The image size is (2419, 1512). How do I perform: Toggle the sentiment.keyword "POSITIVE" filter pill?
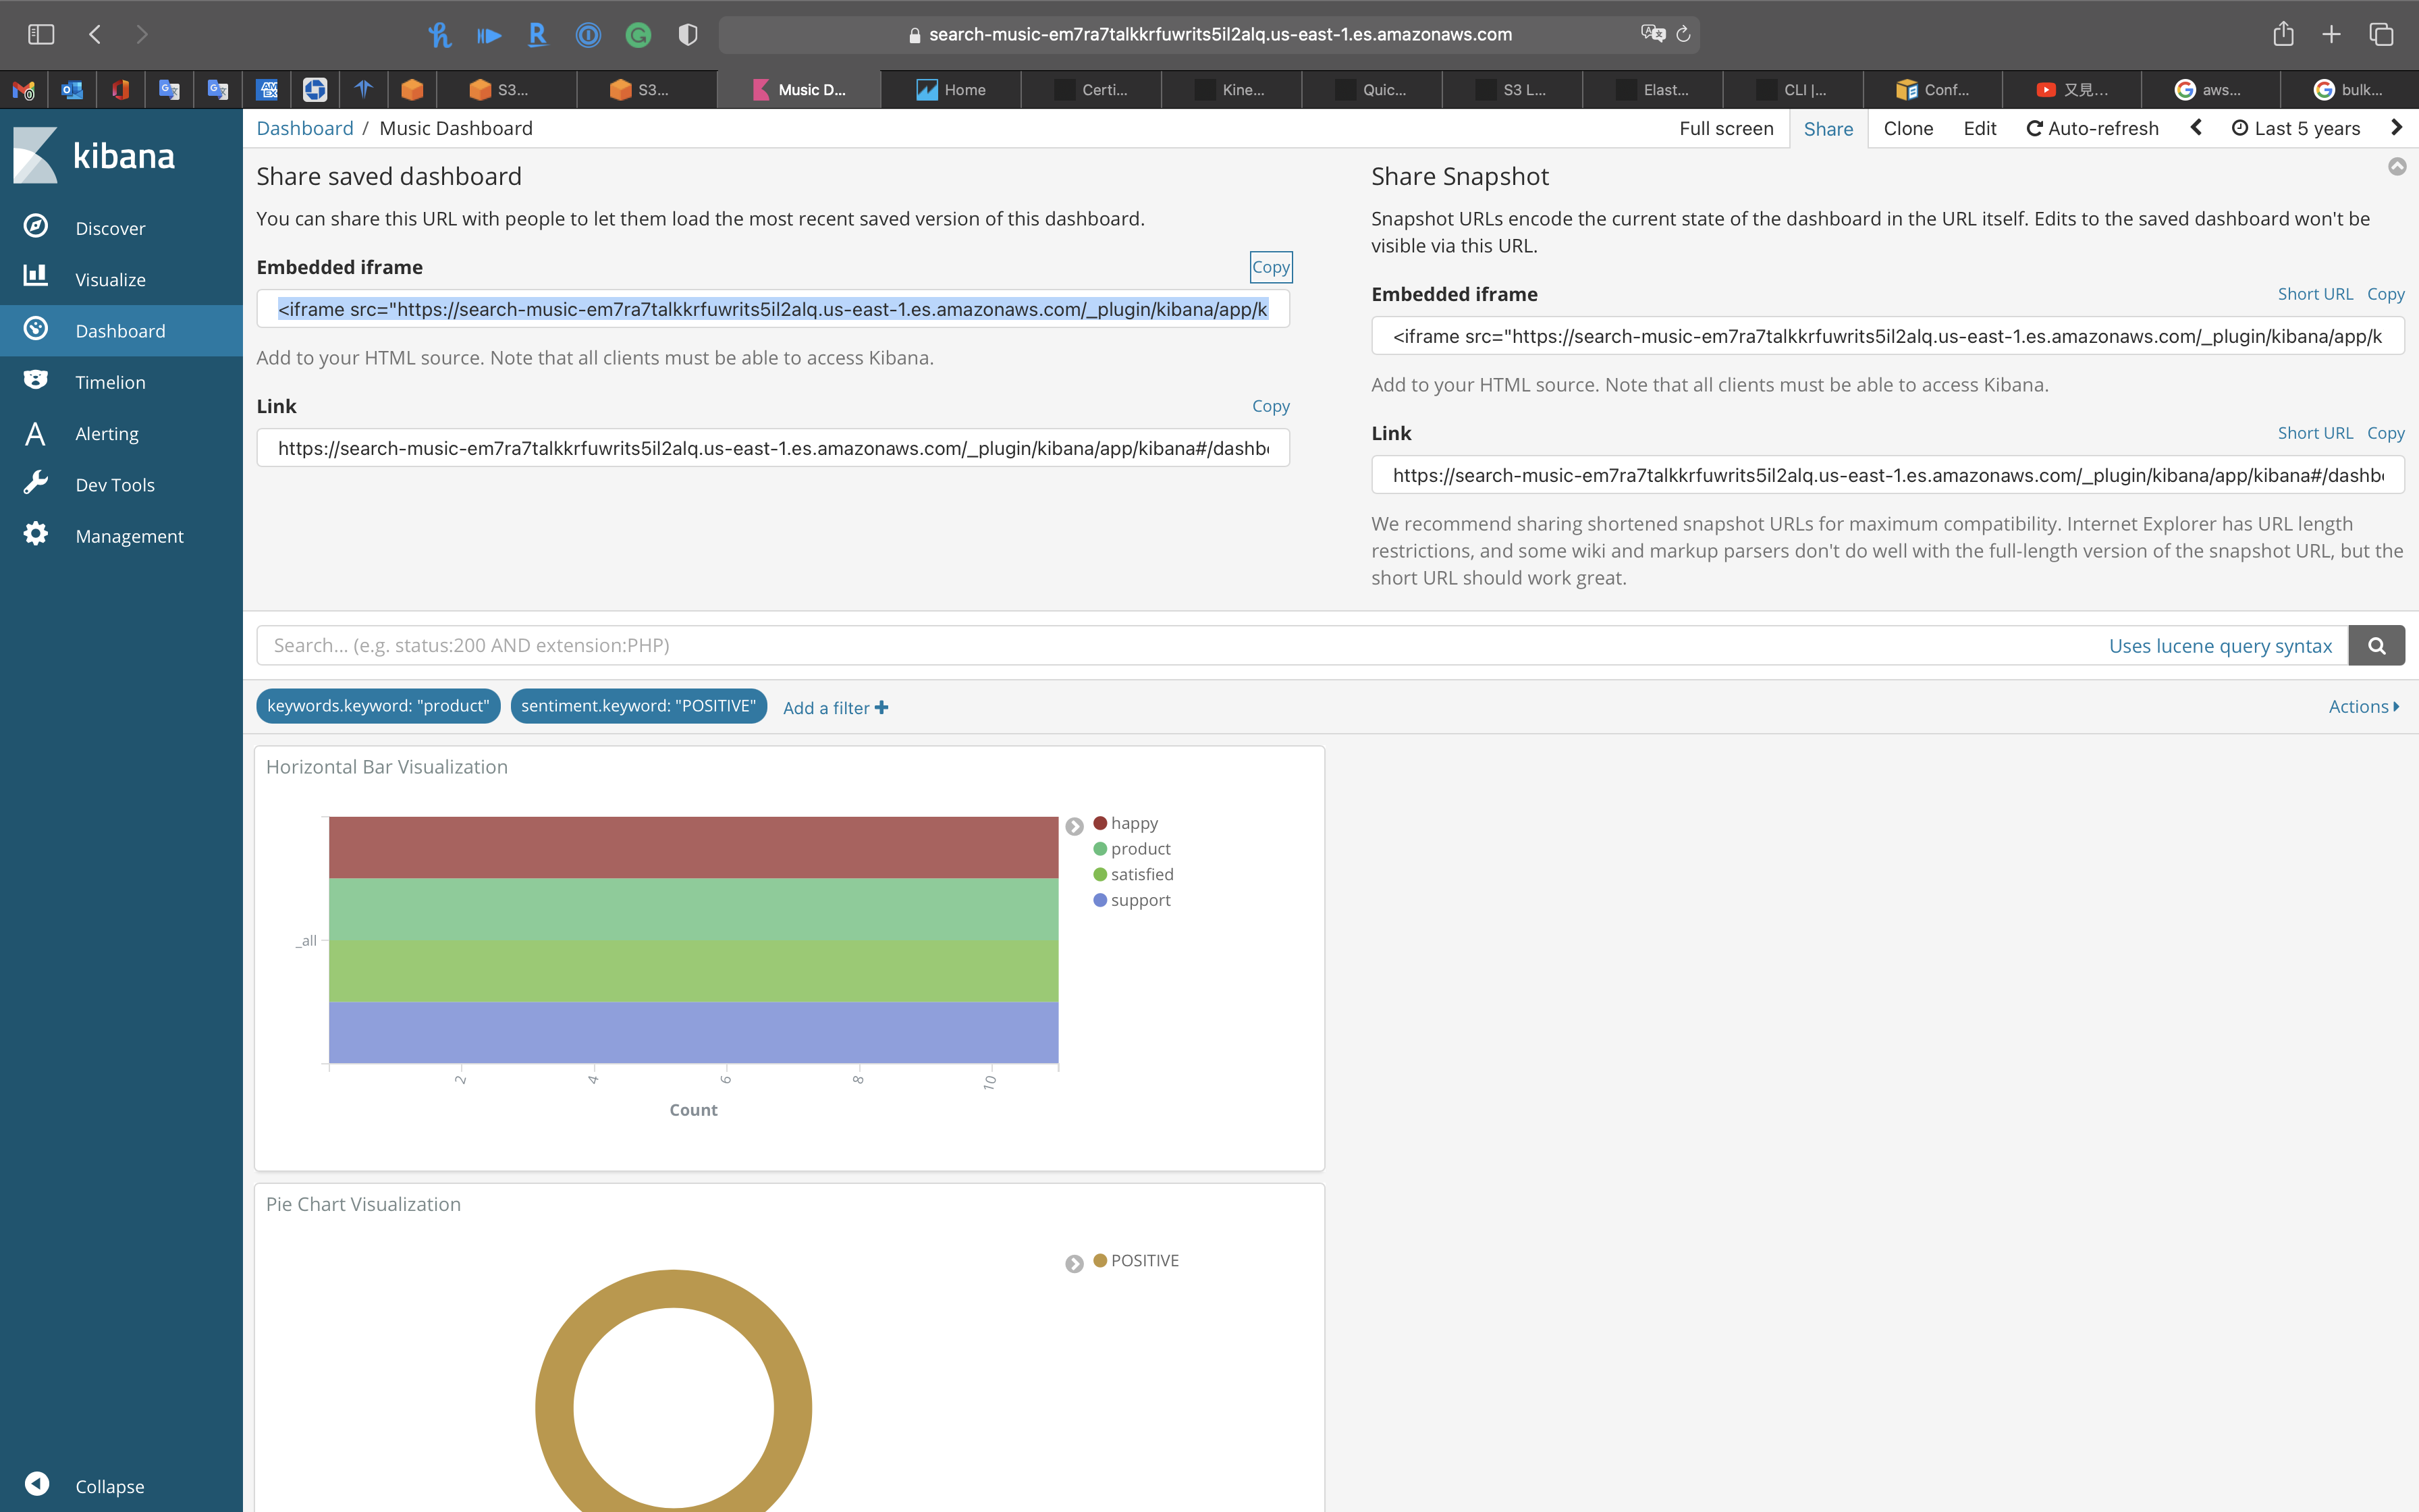click(638, 706)
